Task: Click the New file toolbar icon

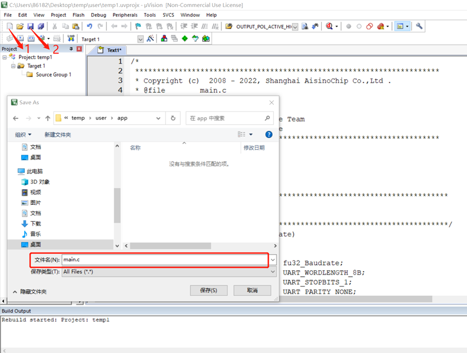Action: [x=9, y=26]
